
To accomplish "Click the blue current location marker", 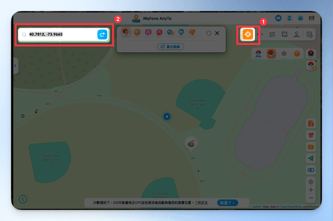I will click(x=167, y=117).
